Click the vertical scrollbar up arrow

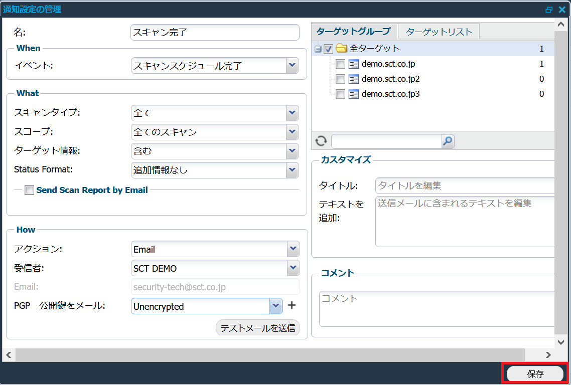point(561,25)
